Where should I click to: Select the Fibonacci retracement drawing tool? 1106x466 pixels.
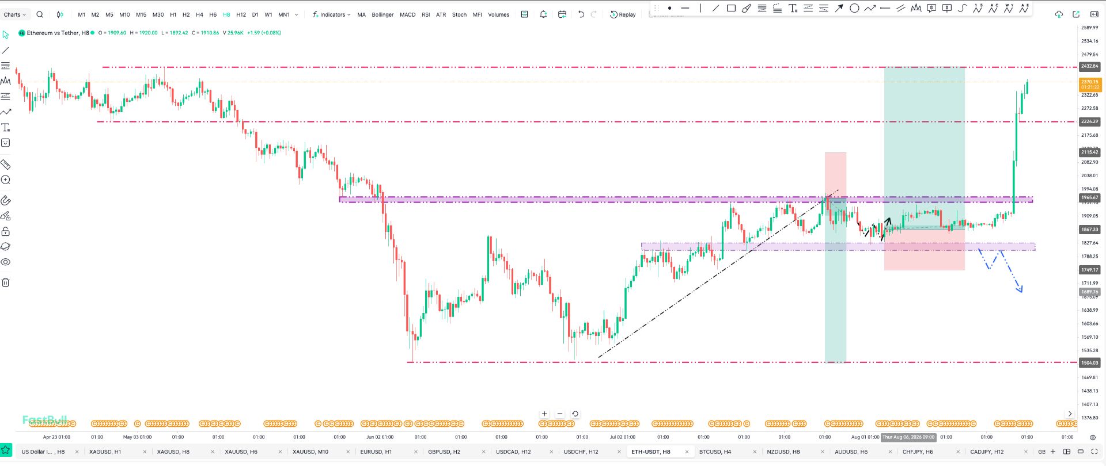(762, 8)
